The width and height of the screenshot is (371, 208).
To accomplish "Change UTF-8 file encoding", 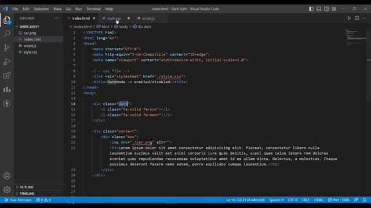I will click(x=293, y=200).
